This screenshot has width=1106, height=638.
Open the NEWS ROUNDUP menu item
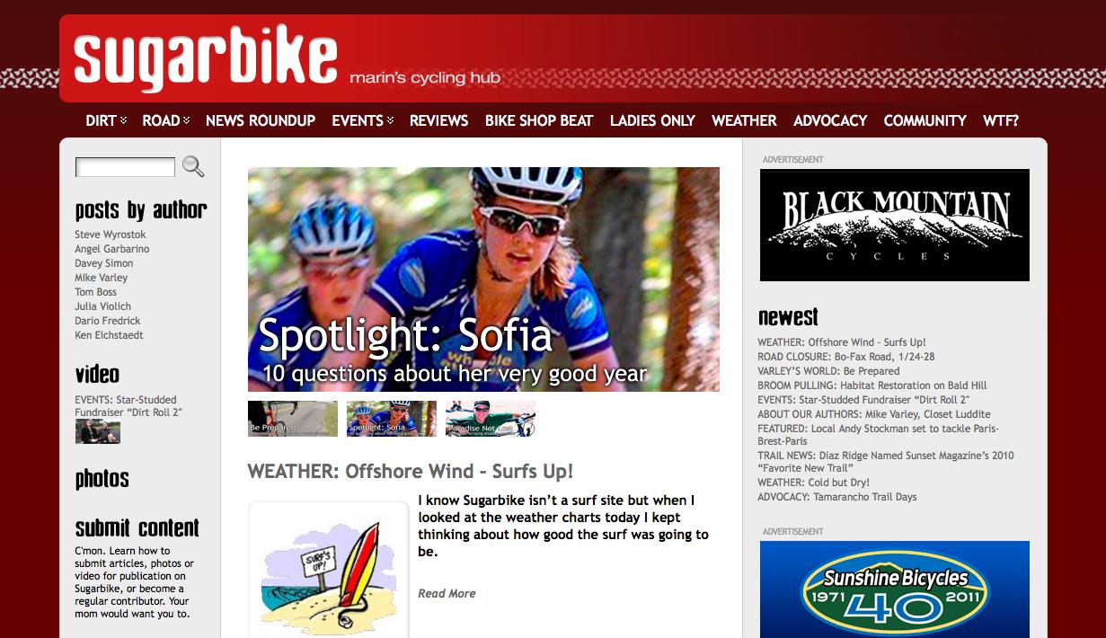point(261,120)
